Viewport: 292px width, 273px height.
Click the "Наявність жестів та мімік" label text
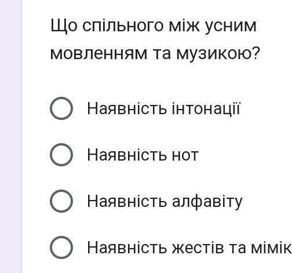(189, 247)
